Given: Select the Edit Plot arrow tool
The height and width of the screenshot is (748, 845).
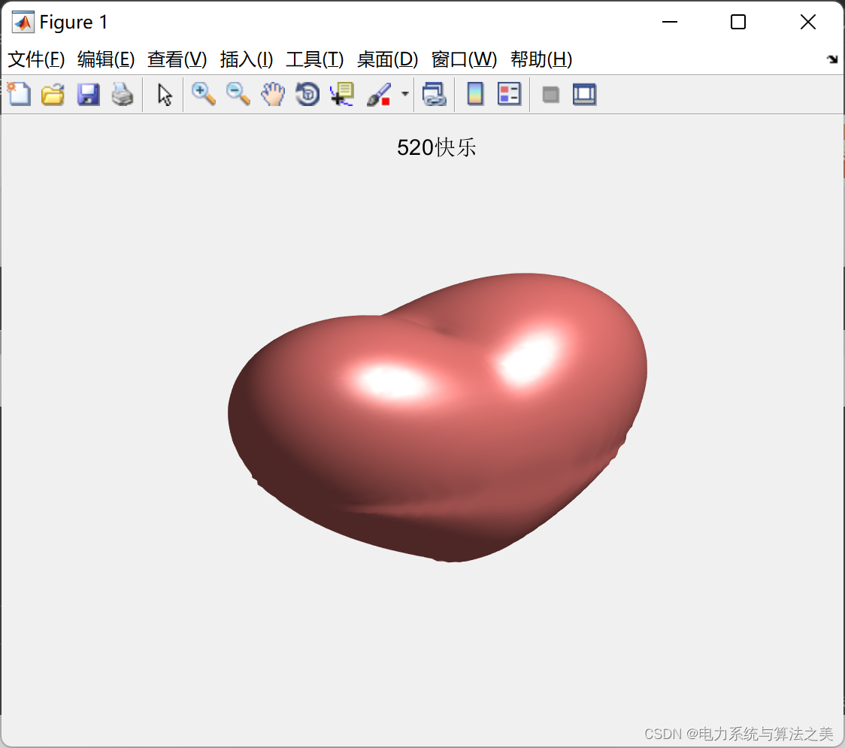Looking at the screenshot, I should point(165,95).
